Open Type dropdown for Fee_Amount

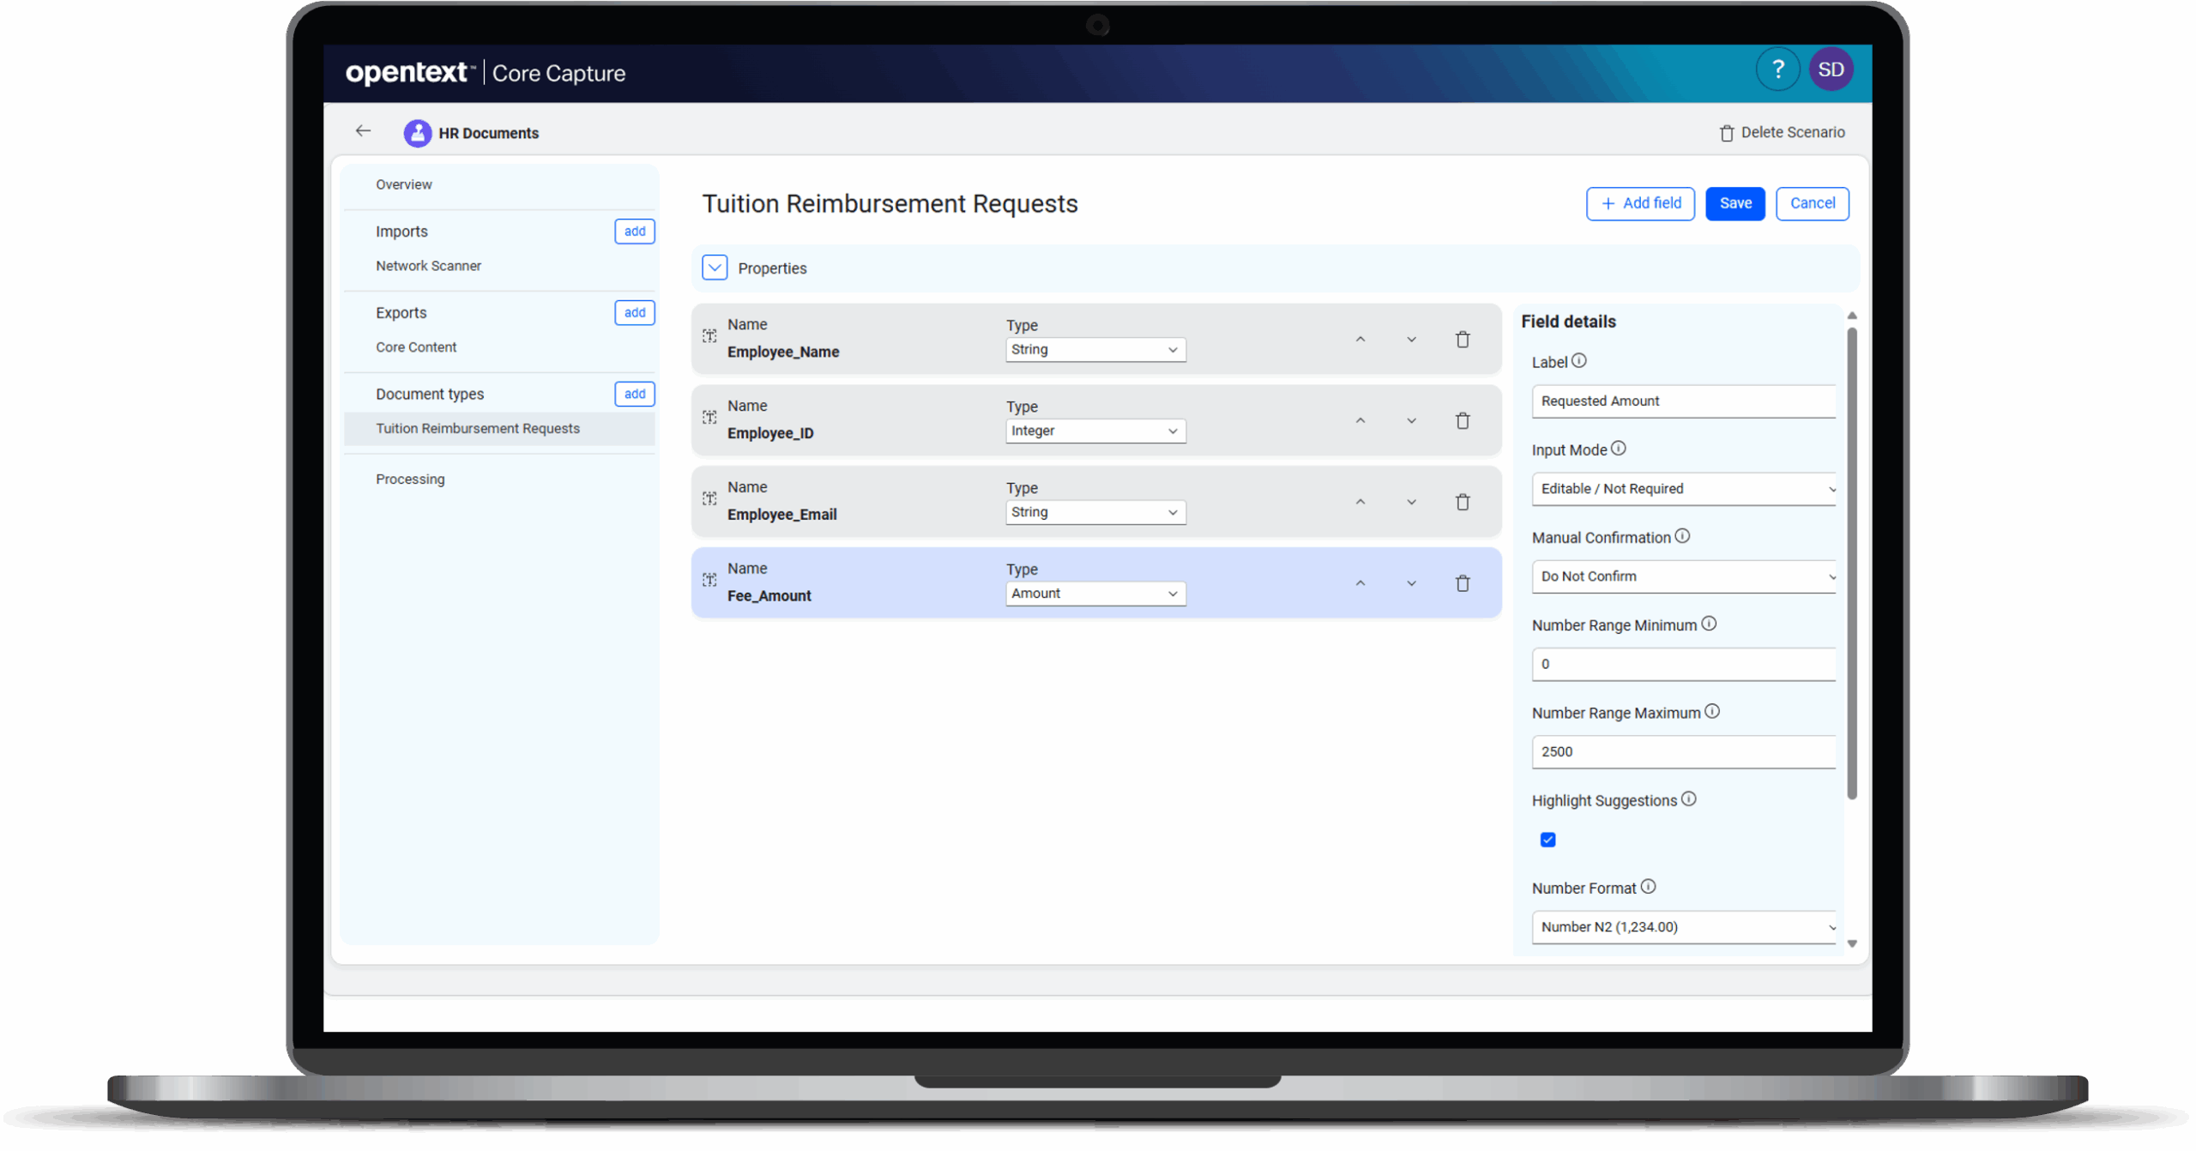[x=1095, y=594]
